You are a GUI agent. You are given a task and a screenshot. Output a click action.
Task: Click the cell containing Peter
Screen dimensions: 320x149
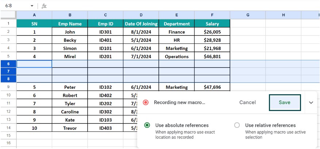coord(70,87)
